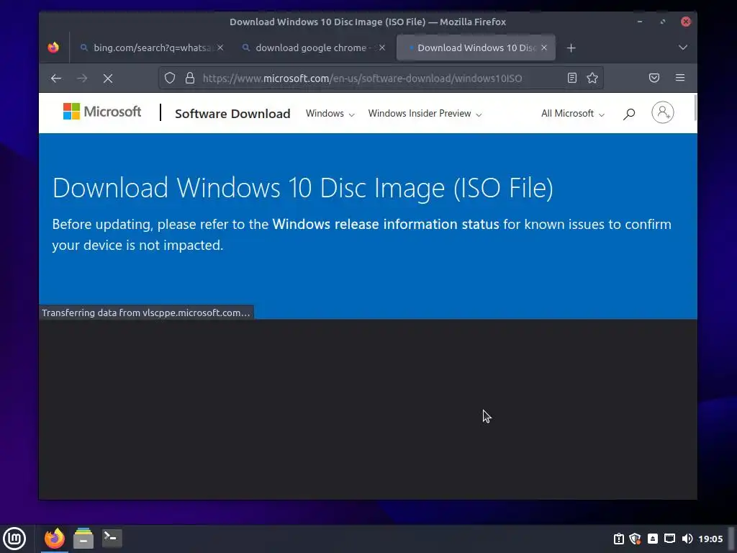Open the Save to Pocket icon
This screenshot has height=553, width=737.
pyautogui.click(x=654, y=78)
